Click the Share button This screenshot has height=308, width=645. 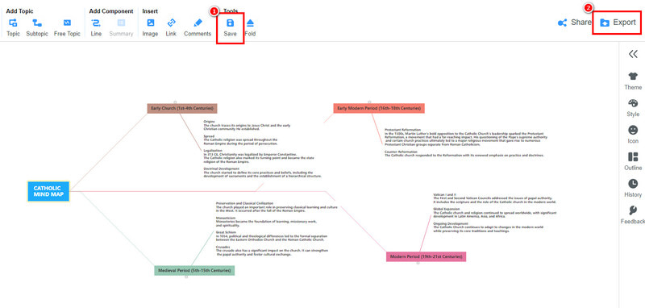(574, 23)
